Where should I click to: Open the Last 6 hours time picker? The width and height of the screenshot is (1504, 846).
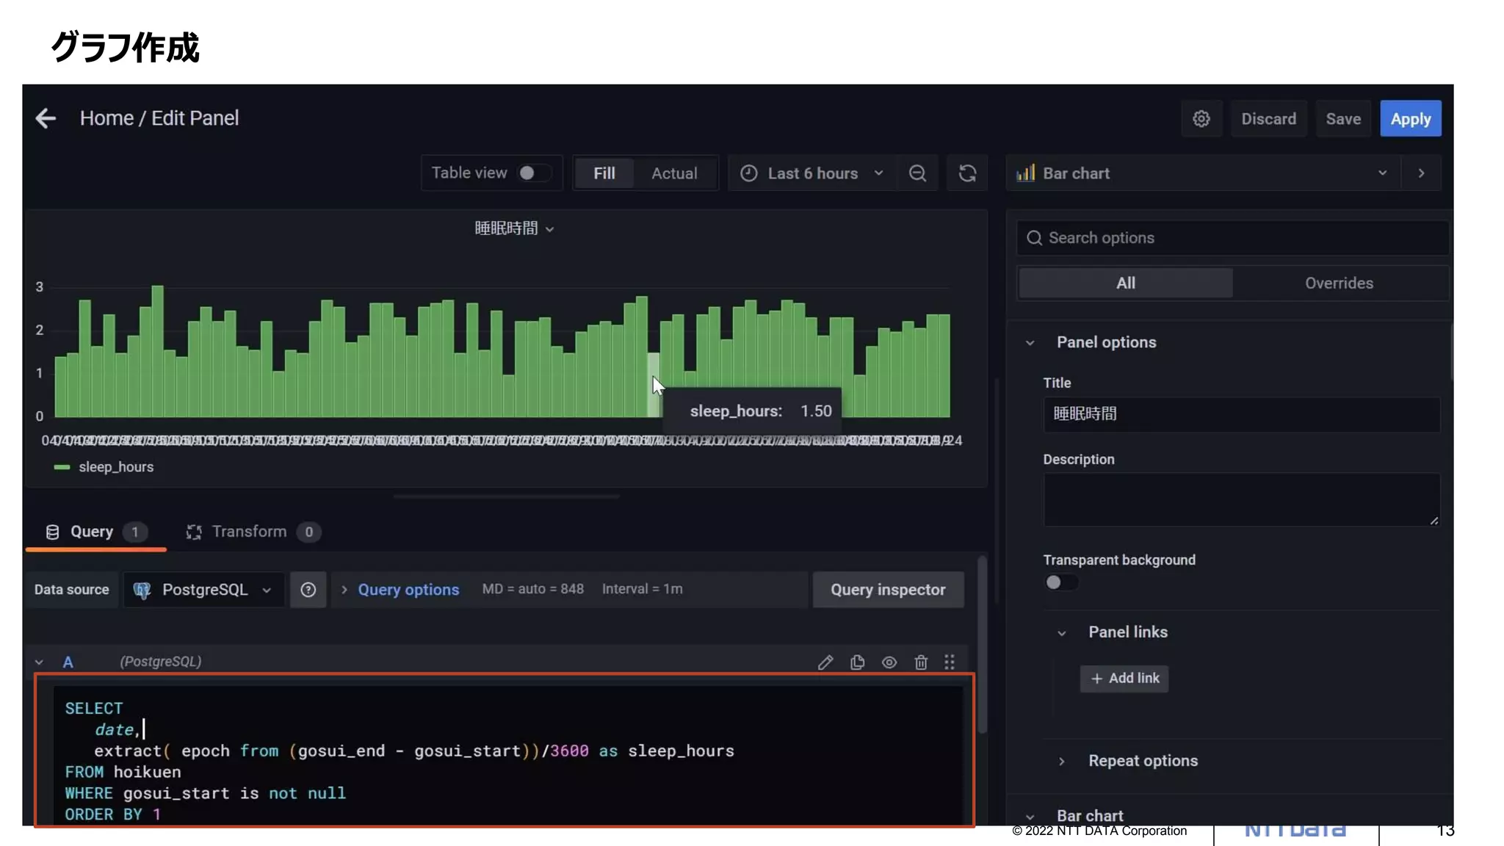(x=812, y=173)
